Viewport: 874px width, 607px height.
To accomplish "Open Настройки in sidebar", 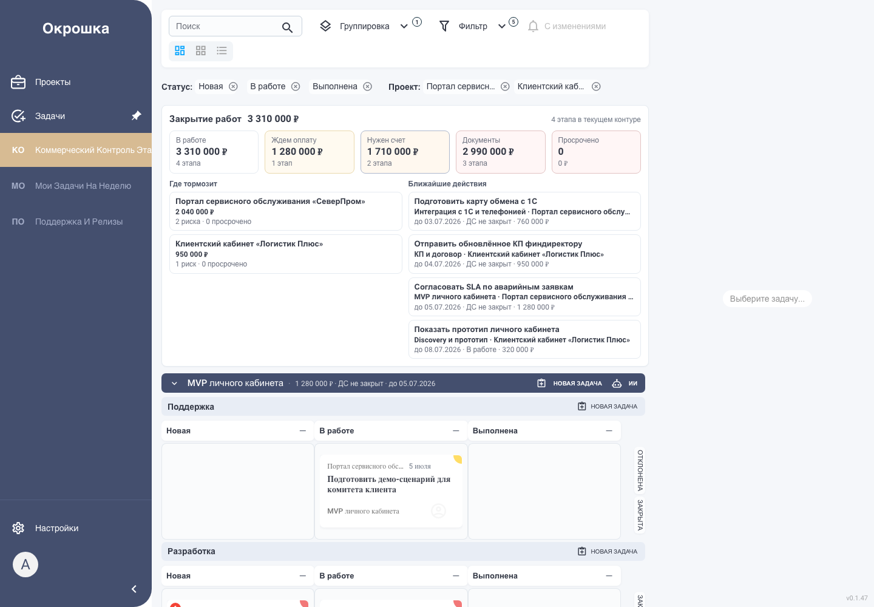I will [x=76, y=528].
